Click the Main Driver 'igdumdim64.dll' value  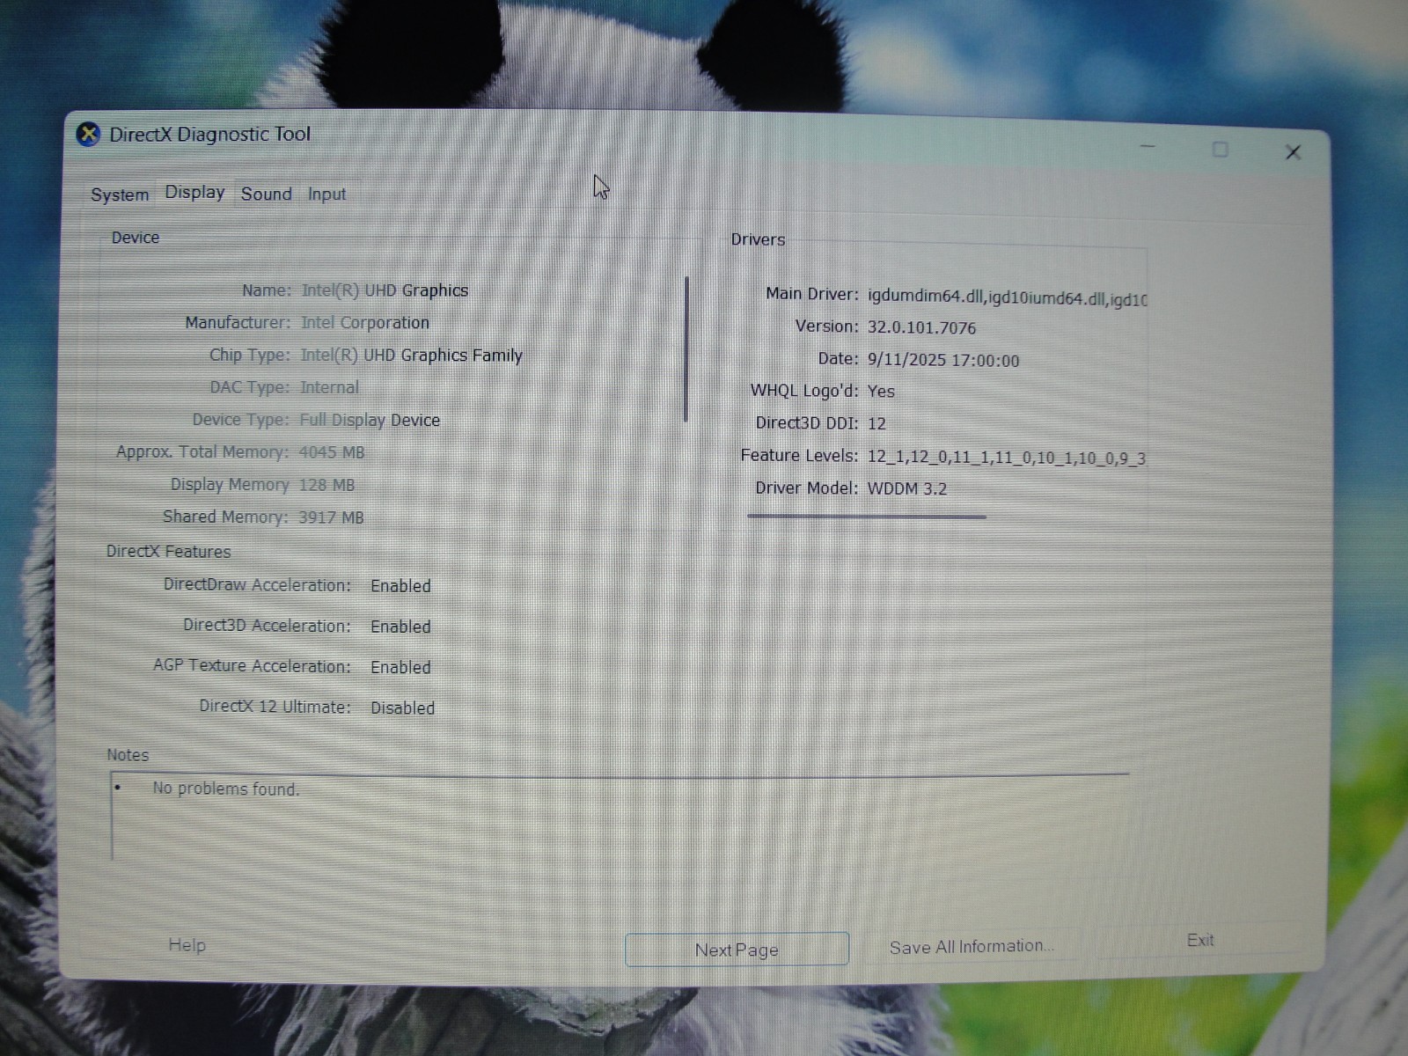point(1008,297)
